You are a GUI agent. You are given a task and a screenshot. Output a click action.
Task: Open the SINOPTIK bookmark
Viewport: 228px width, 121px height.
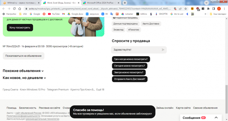coord(161,14)
